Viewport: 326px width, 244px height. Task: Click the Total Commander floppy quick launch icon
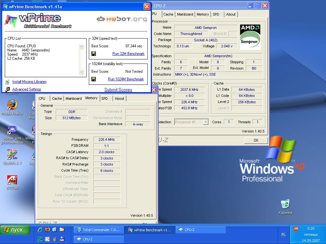pos(62,239)
